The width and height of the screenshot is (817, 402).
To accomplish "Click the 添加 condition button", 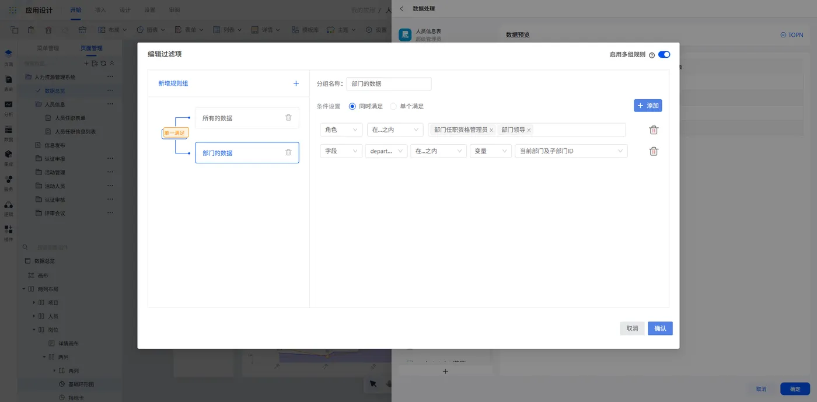I will pyautogui.click(x=648, y=106).
